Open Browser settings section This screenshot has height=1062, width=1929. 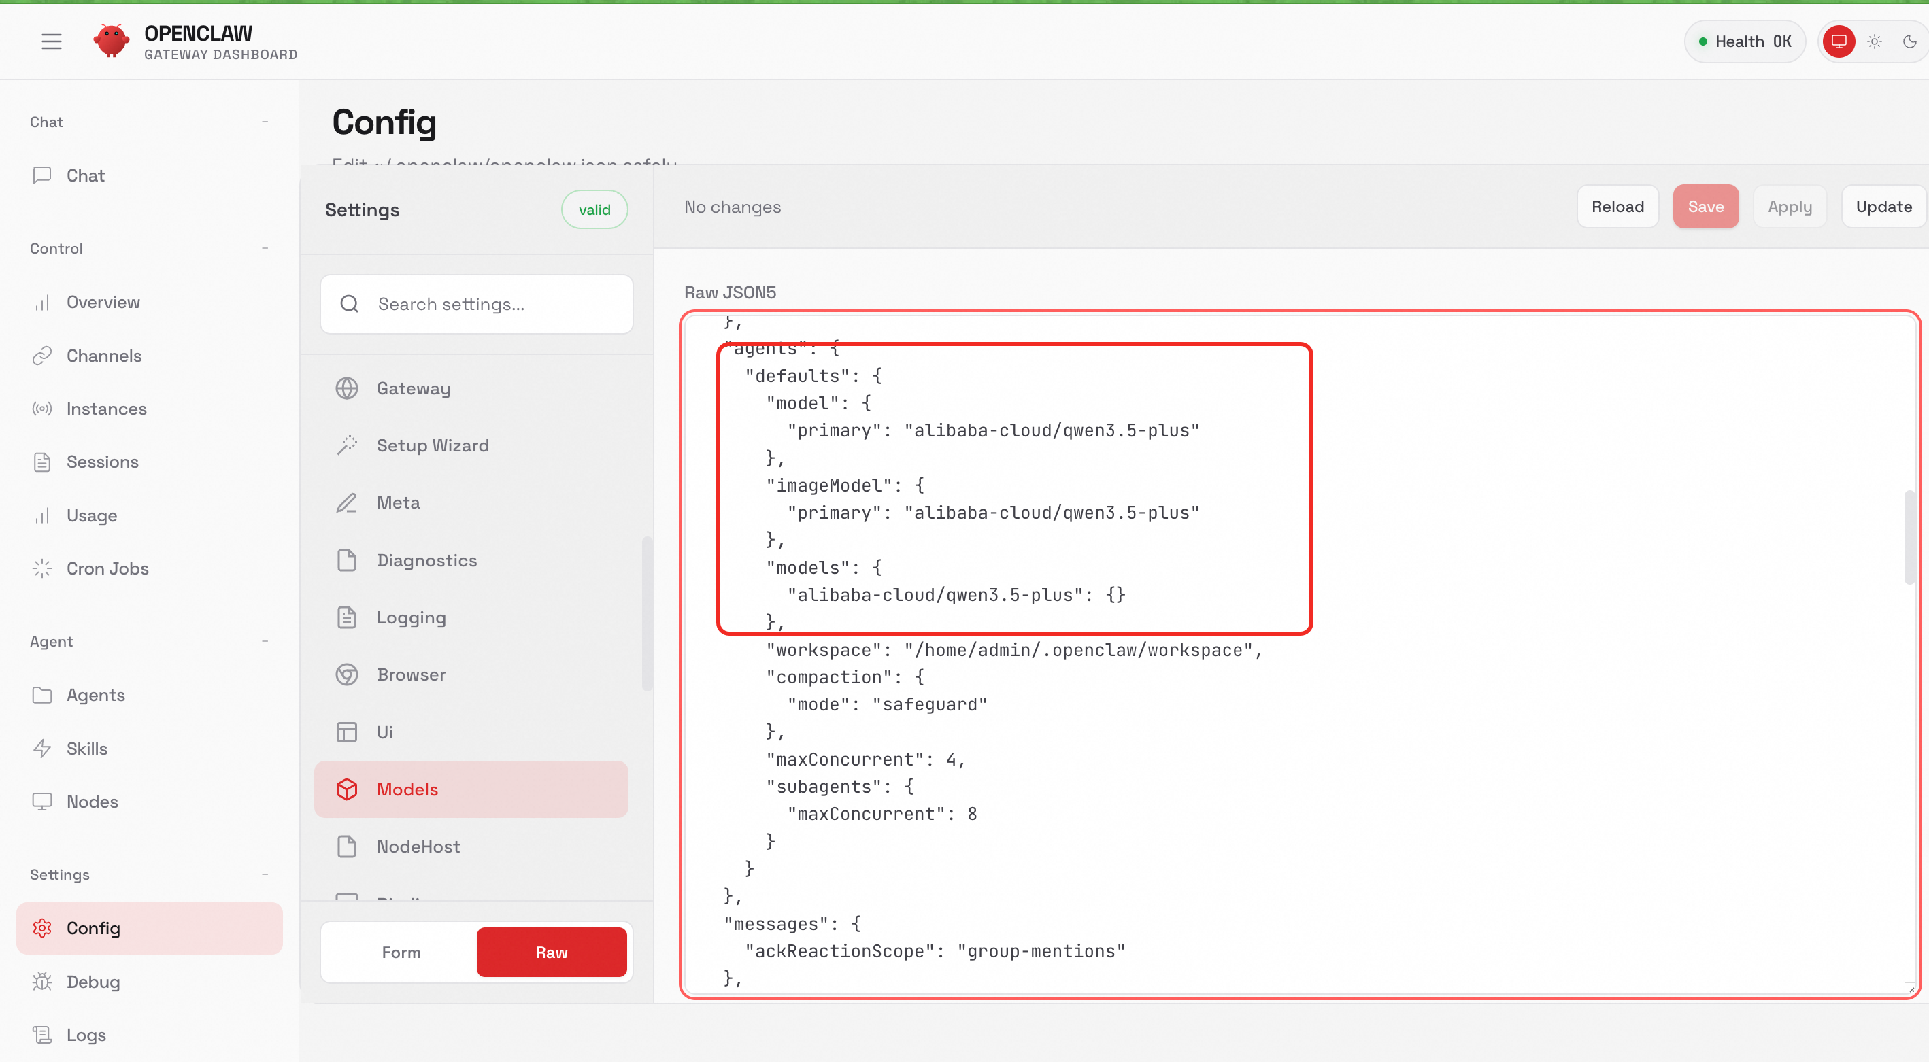[410, 674]
